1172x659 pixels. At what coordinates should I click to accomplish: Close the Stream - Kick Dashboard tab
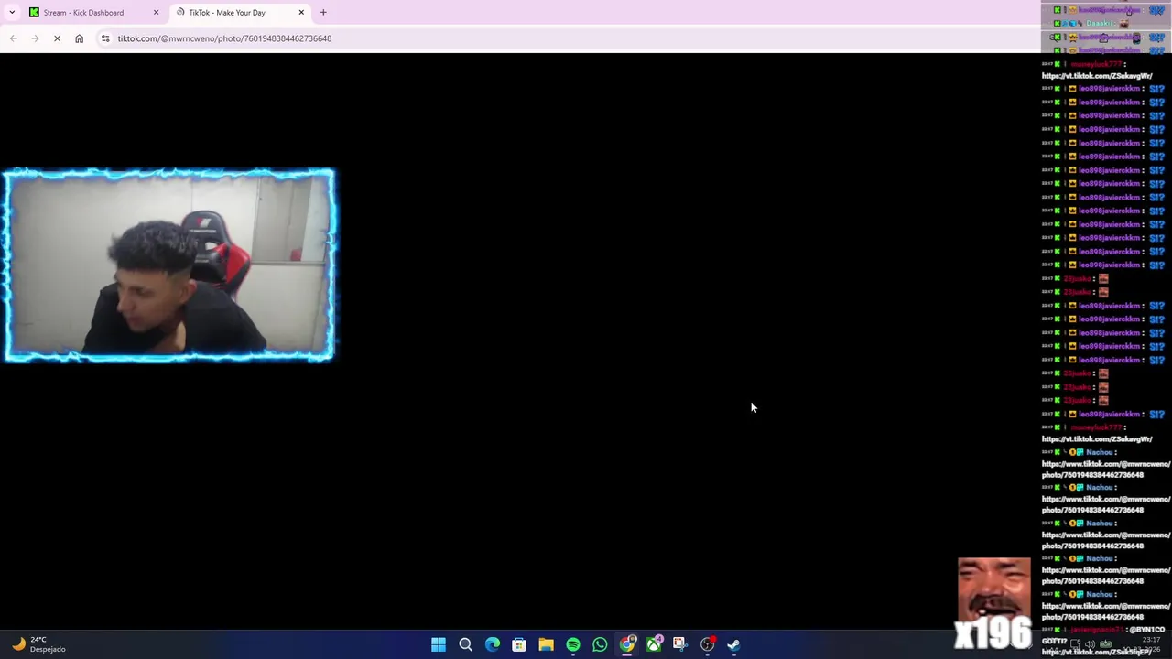(x=156, y=12)
